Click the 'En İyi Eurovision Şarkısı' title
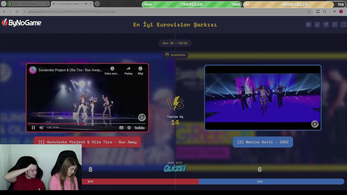This screenshot has width=347, height=195. click(175, 25)
